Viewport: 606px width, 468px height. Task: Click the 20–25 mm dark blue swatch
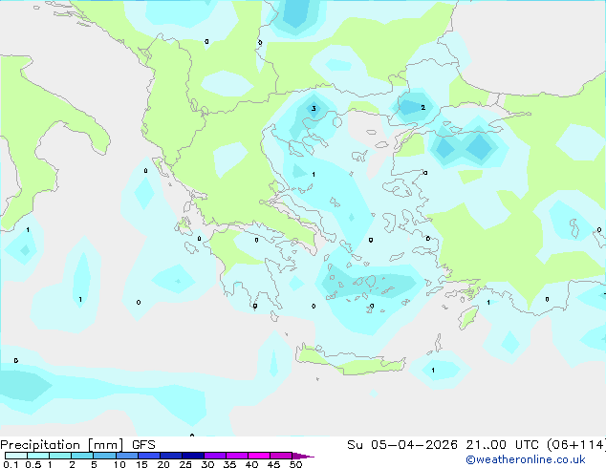171,456
